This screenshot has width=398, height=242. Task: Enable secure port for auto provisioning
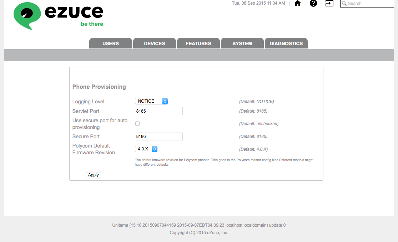137,124
